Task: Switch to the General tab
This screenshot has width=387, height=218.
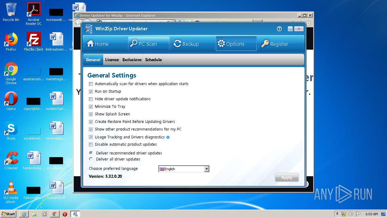Action: tap(93, 60)
